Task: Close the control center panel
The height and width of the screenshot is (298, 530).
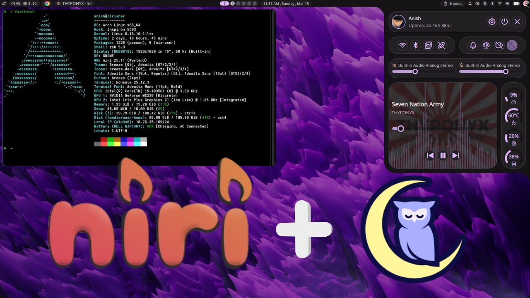Action: 517,22
